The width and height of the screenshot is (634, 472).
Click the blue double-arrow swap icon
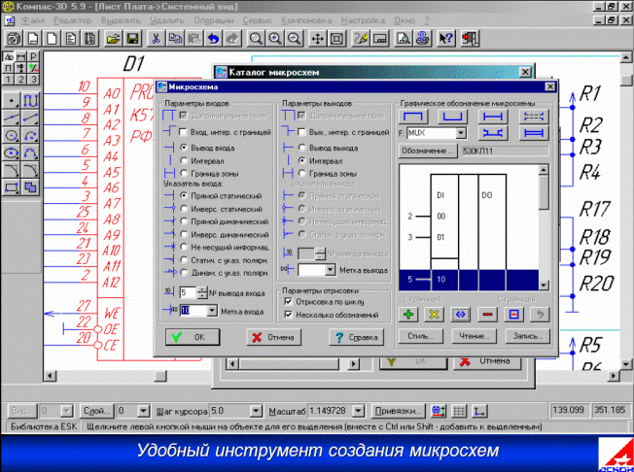[x=461, y=315]
